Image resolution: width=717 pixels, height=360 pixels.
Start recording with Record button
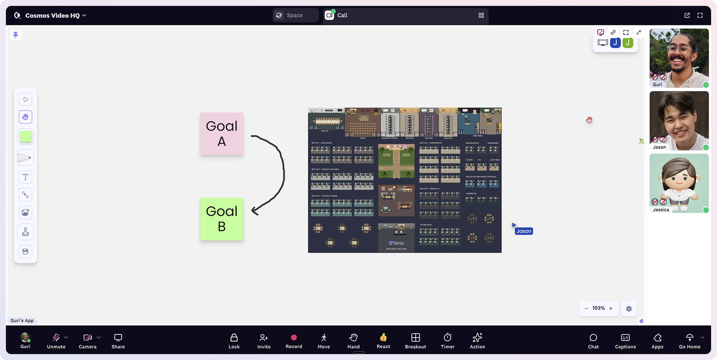pyautogui.click(x=294, y=340)
